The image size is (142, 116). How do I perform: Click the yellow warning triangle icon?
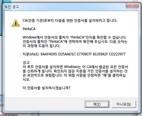pyautogui.click(x=16, y=23)
